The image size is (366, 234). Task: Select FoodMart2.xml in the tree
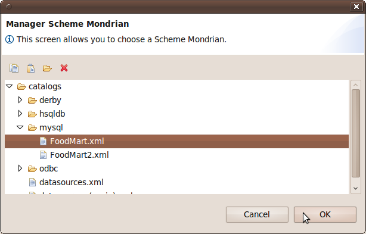tap(79, 155)
